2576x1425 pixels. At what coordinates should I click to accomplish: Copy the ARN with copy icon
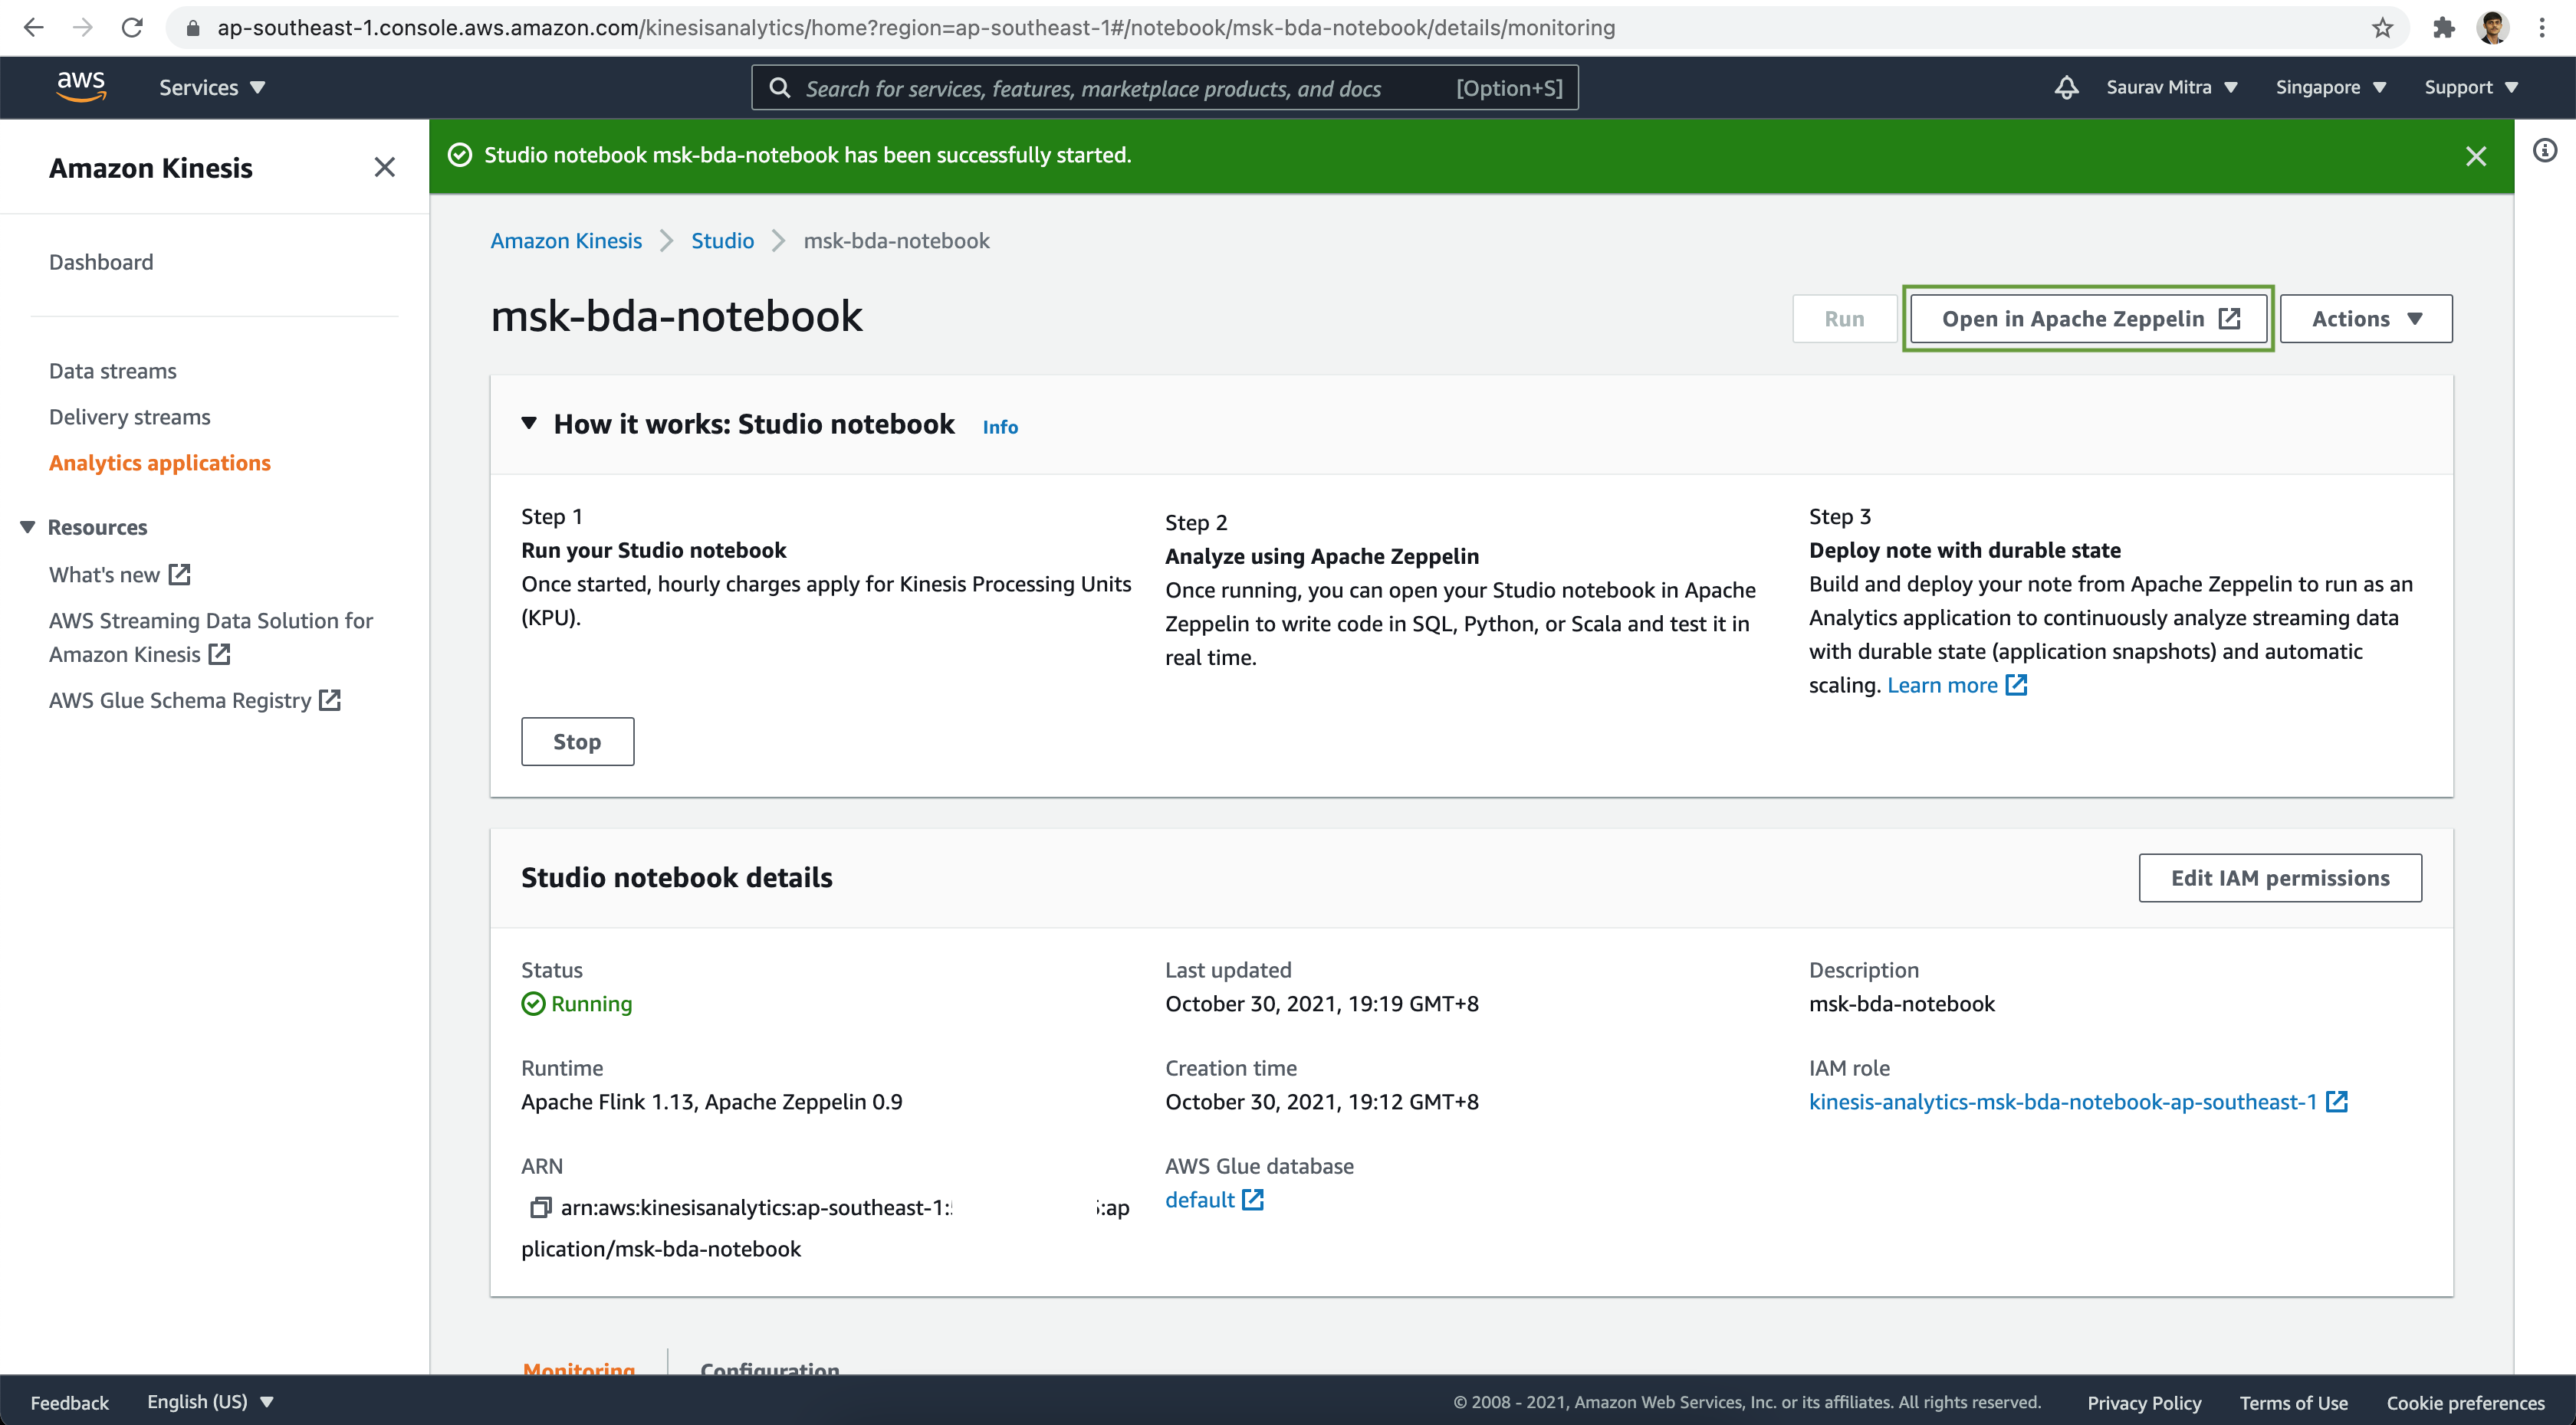pyautogui.click(x=540, y=1207)
